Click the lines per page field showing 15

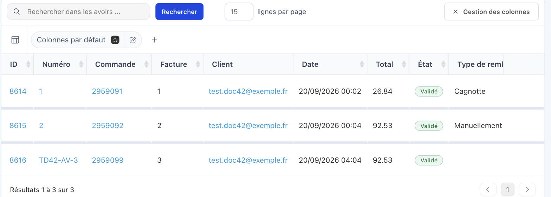(239, 12)
